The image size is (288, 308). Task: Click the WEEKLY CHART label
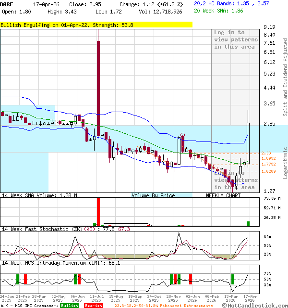tap(223, 195)
